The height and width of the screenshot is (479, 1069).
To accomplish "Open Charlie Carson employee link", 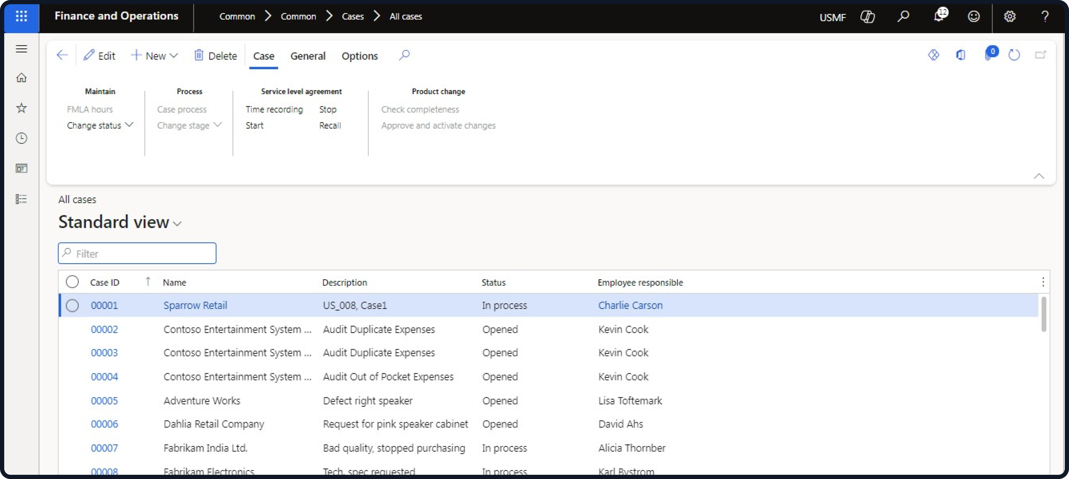I will (x=630, y=305).
